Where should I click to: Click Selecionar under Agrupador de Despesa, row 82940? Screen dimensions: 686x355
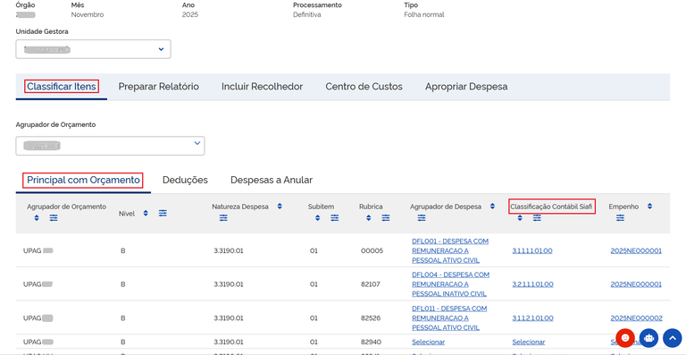click(x=429, y=342)
